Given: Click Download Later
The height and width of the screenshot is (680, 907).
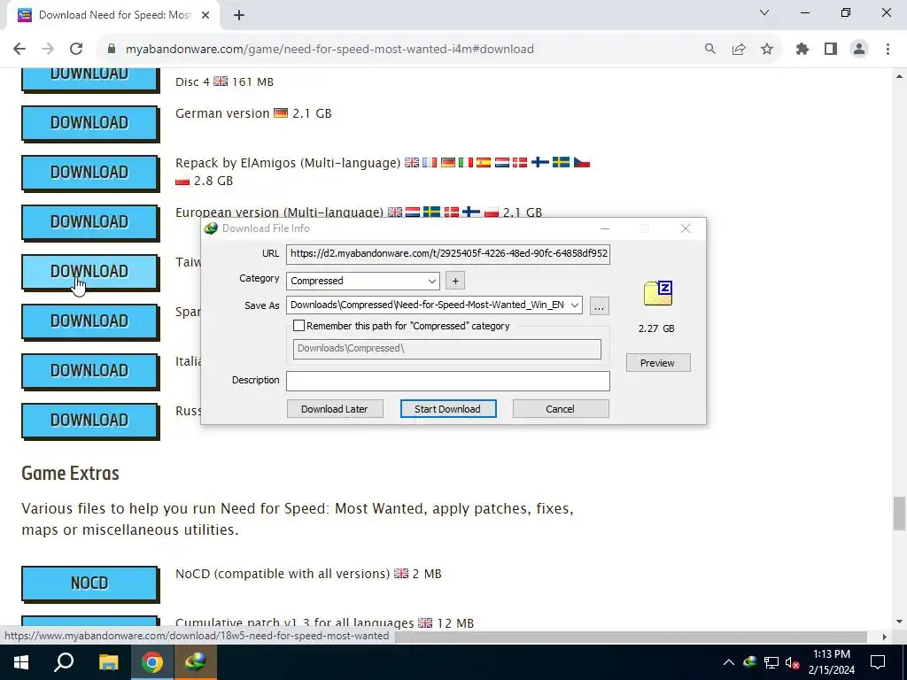Looking at the screenshot, I should click(334, 409).
